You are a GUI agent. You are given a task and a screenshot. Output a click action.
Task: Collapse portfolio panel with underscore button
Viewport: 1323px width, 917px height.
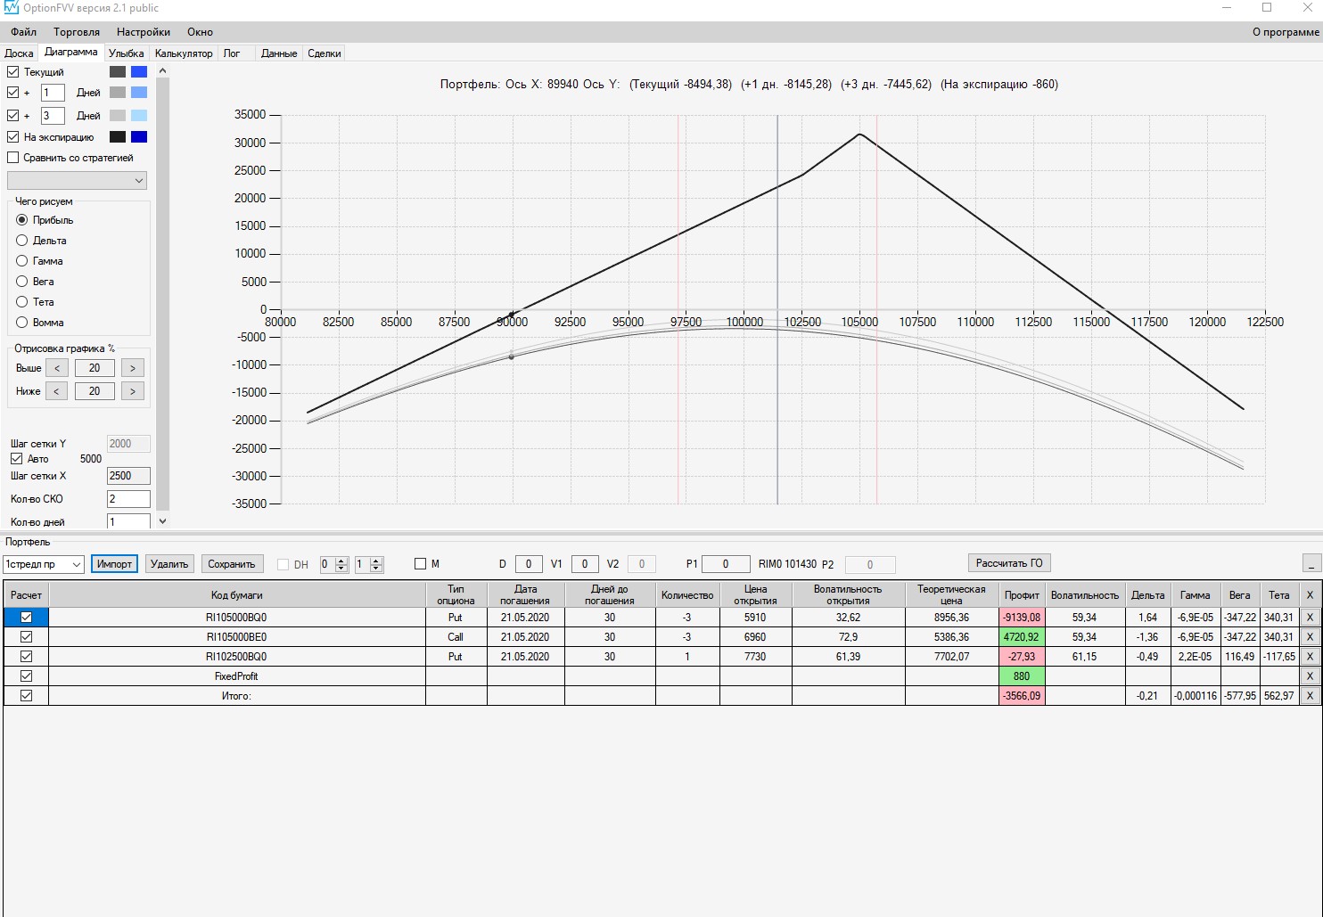click(x=1311, y=563)
